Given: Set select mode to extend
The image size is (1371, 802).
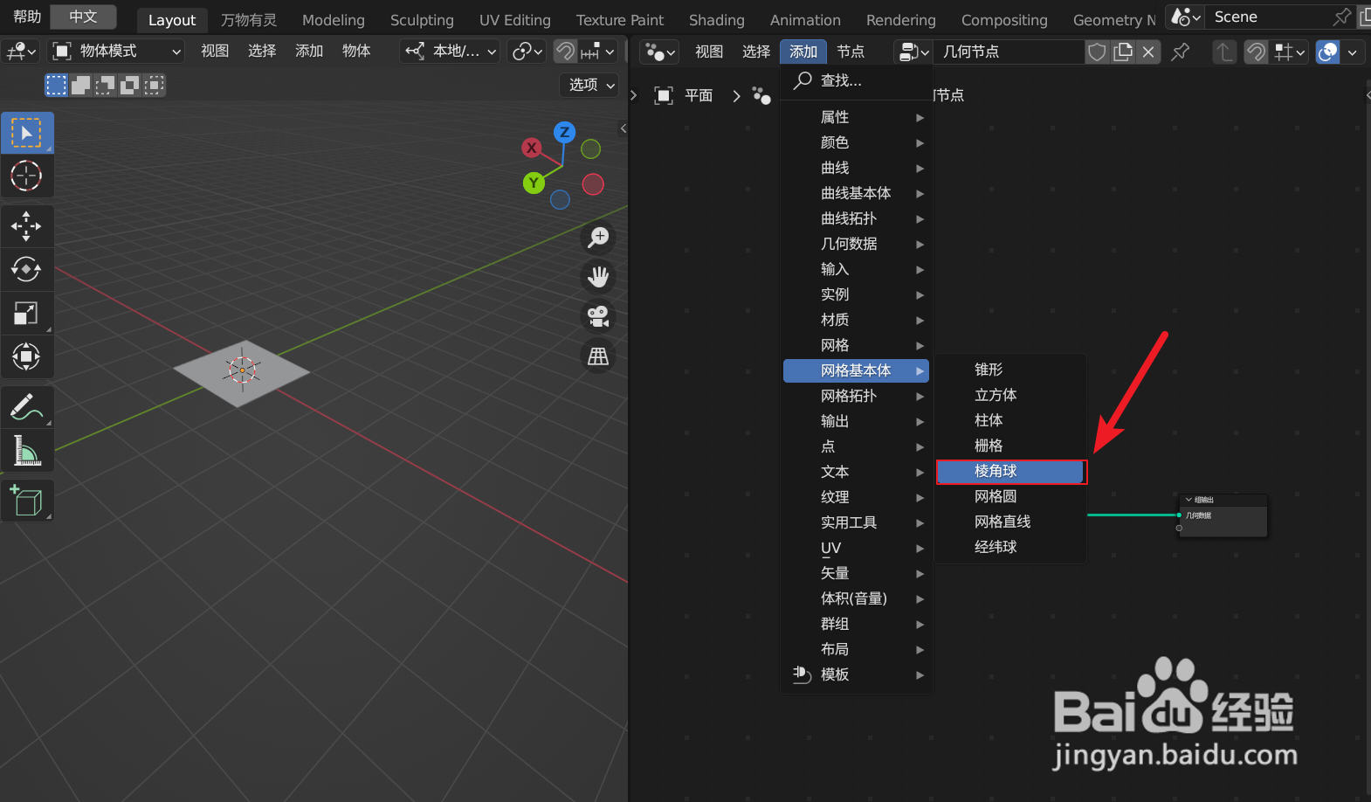Looking at the screenshot, I should click(x=80, y=85).
